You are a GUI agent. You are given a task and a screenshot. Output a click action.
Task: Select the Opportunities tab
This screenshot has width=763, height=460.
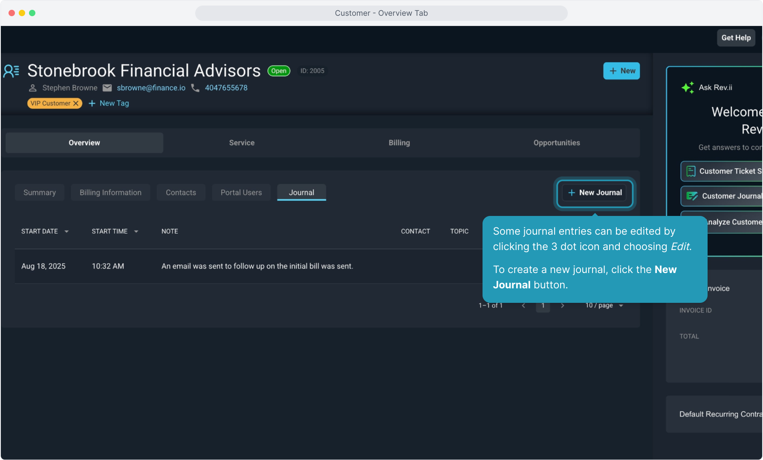(556, 143)
